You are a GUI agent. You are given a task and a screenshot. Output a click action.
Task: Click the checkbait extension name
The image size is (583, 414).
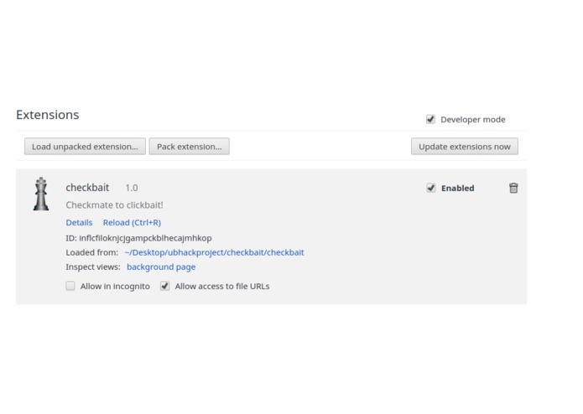[x=87, y=188]
